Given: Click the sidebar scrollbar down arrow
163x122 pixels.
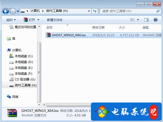Looking at the screenshot, I should click(39, 105).
